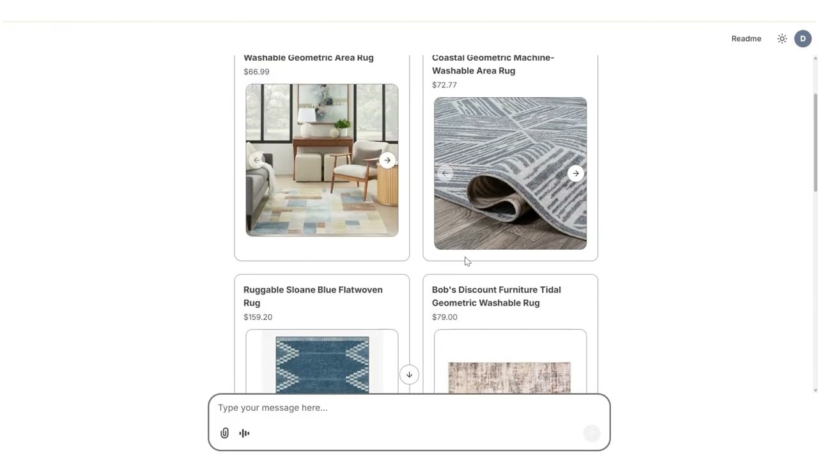Click the Washable Geometric Area Rug title
818x460 pixels.
click(x=309, y=57)
